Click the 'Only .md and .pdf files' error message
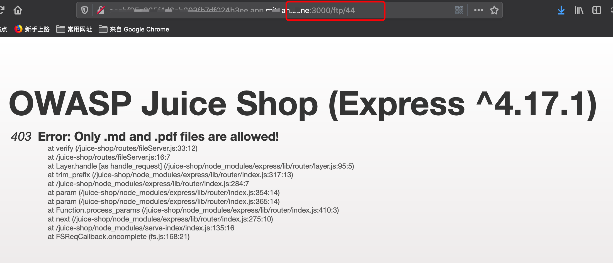The width and height of the screenshot is (613, 263). pyautogui.click(x=158, y=137)
